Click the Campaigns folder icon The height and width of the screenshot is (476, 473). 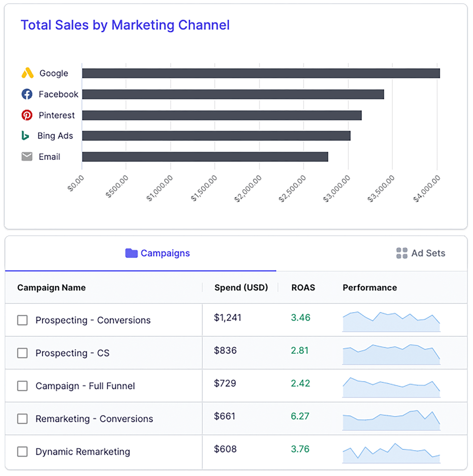coord(131,253)
